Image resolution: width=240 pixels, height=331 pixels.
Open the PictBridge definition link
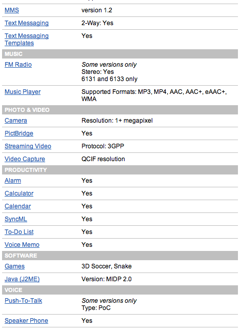coord(19,133)
